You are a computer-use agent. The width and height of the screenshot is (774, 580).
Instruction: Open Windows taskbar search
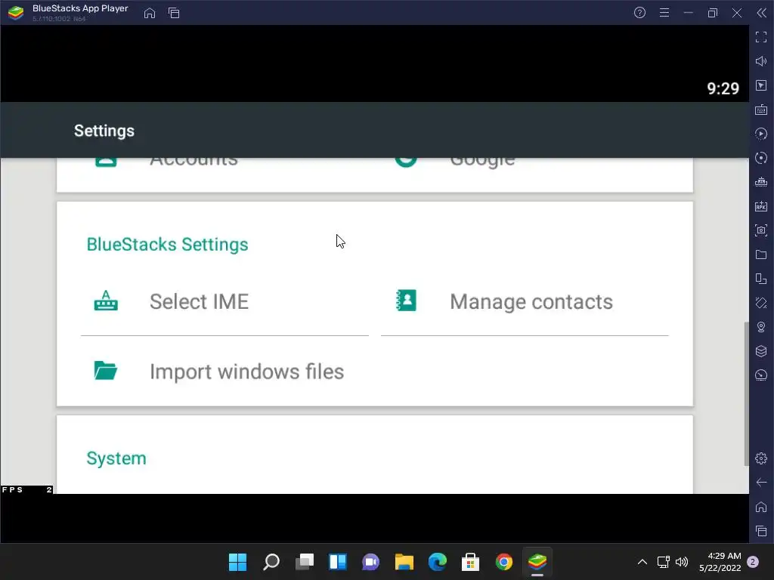(271, 562)
